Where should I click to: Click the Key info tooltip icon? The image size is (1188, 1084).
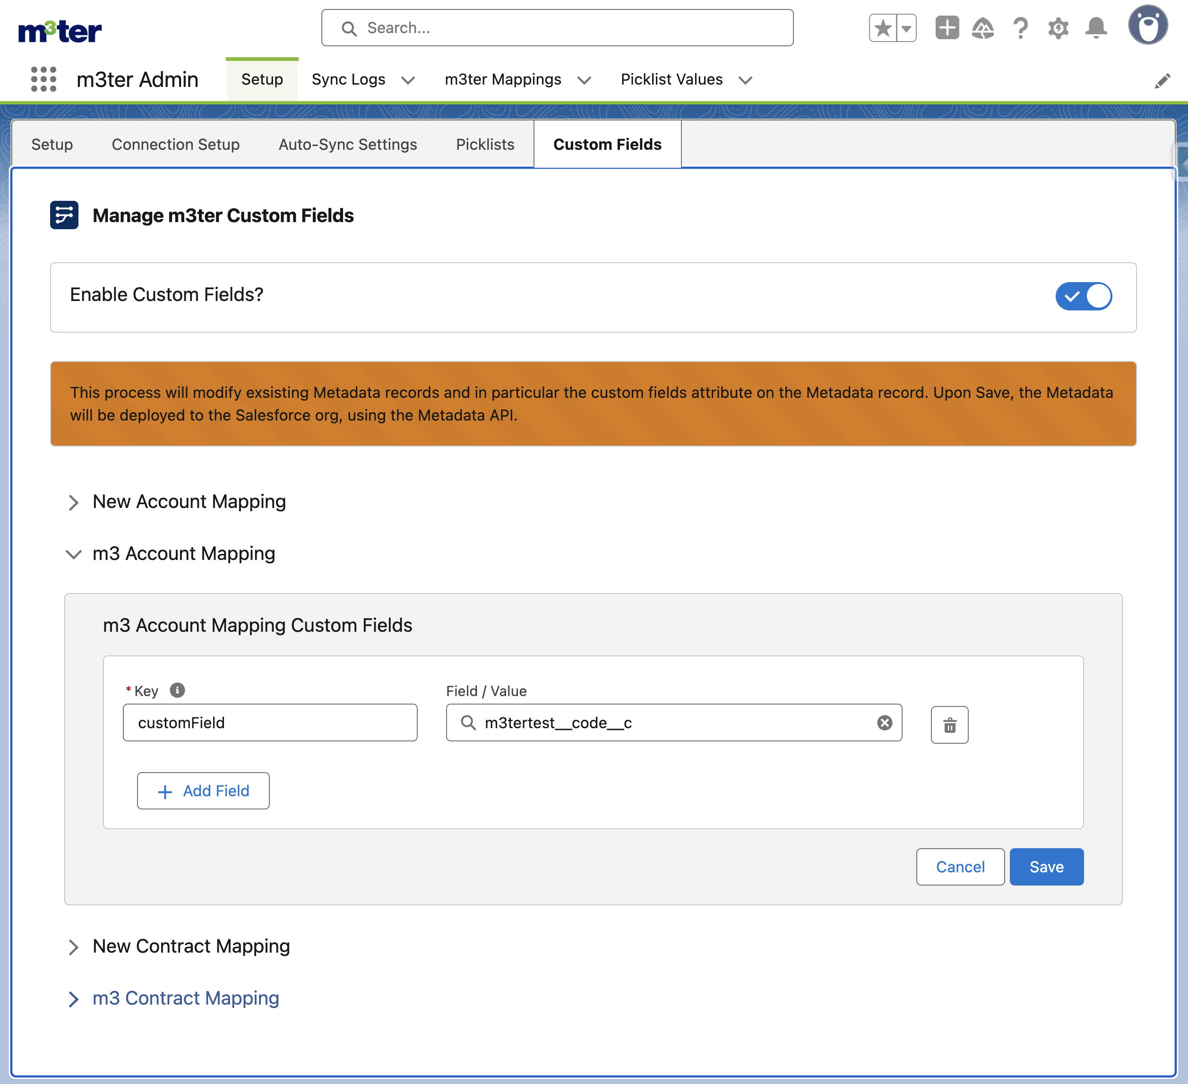pos(177,690)
